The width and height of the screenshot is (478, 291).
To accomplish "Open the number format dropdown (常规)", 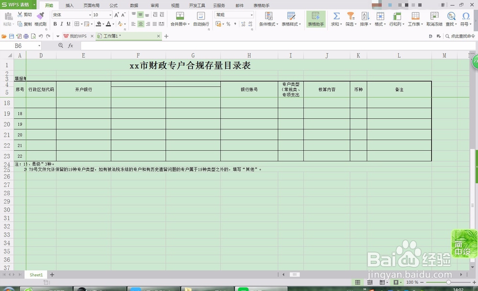I will (x=251, y=15).
